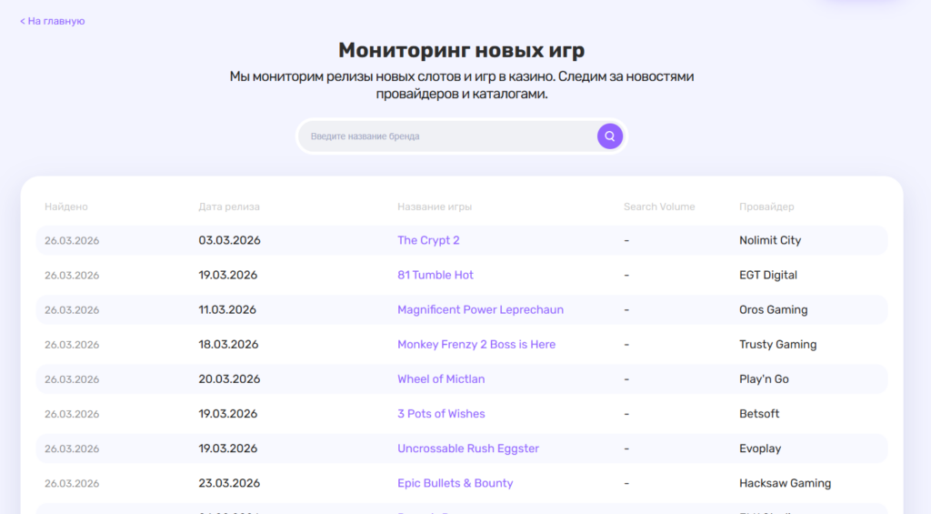Image resolution: width=931 pixels, height=514 pixels.
Task: Click release date 11.03.2026
Action: tap(226, 309)
